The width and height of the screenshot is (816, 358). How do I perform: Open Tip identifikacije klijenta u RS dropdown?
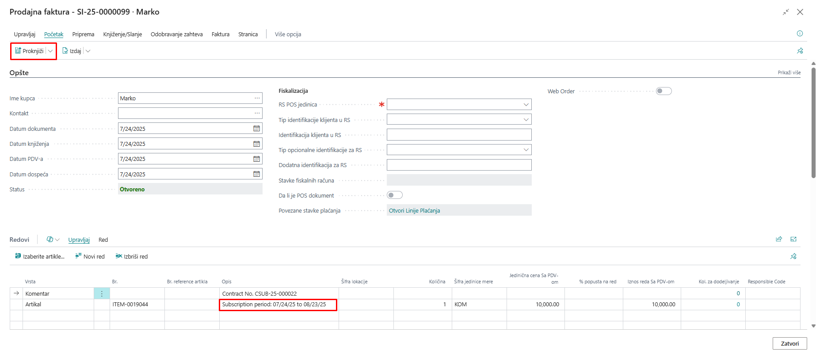point(526,120)
